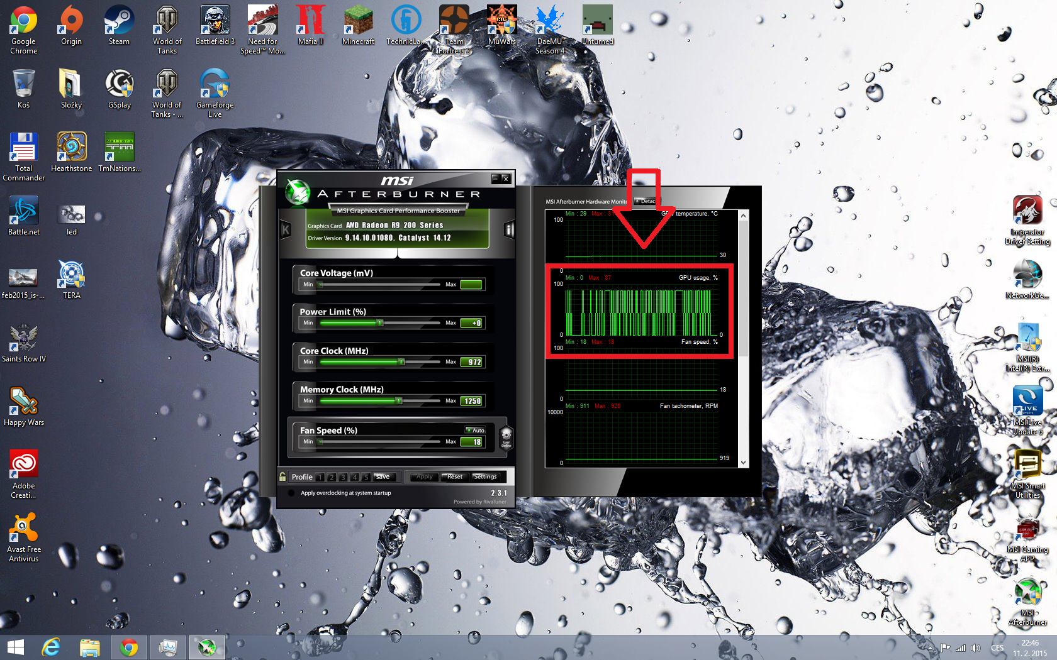Click the Settings button in Afterburner
1057x660 pixels.
coord(484,477)
